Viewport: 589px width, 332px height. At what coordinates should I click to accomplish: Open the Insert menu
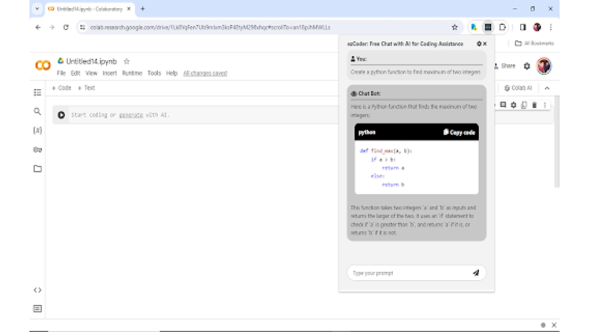[x=110, y=73]
